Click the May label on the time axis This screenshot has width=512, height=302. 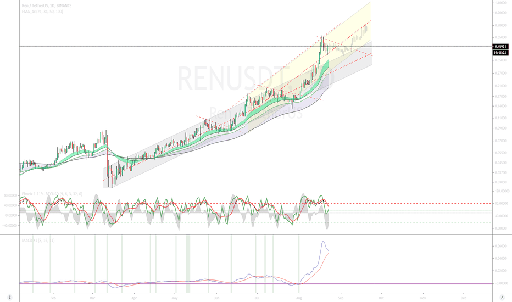click(x=174, y=298)
